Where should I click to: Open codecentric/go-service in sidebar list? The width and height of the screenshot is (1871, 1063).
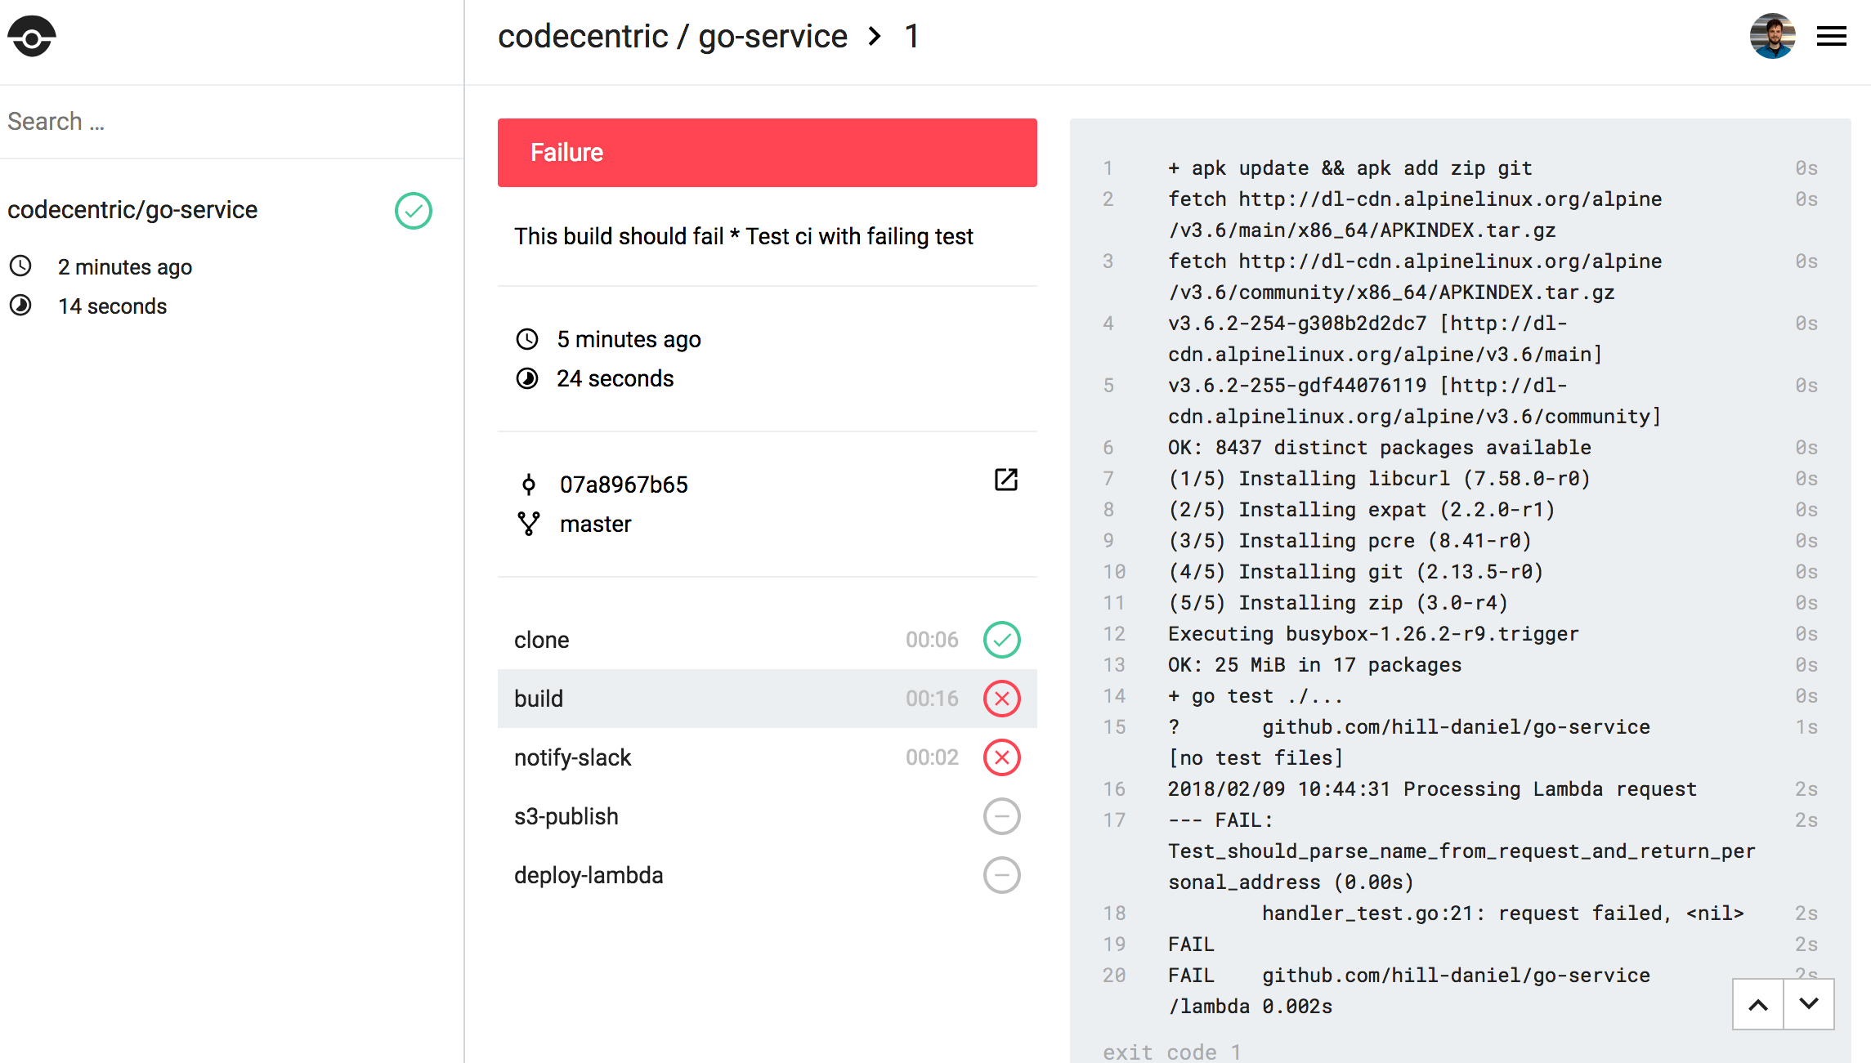click(132, 210)
